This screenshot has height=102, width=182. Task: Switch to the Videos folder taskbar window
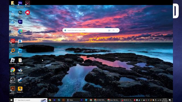pos(73,100)
